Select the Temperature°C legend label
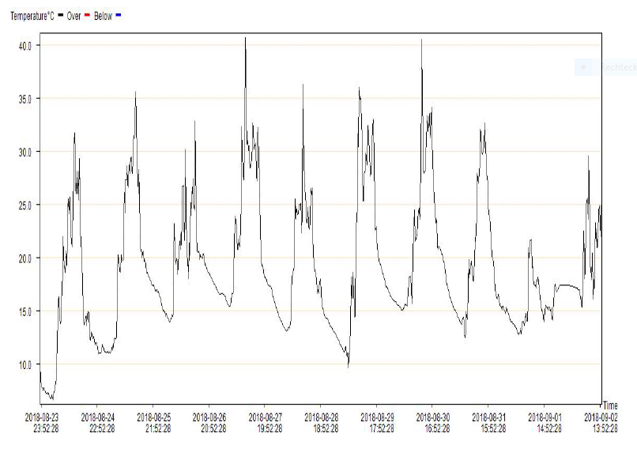 [x=31, y=16]
